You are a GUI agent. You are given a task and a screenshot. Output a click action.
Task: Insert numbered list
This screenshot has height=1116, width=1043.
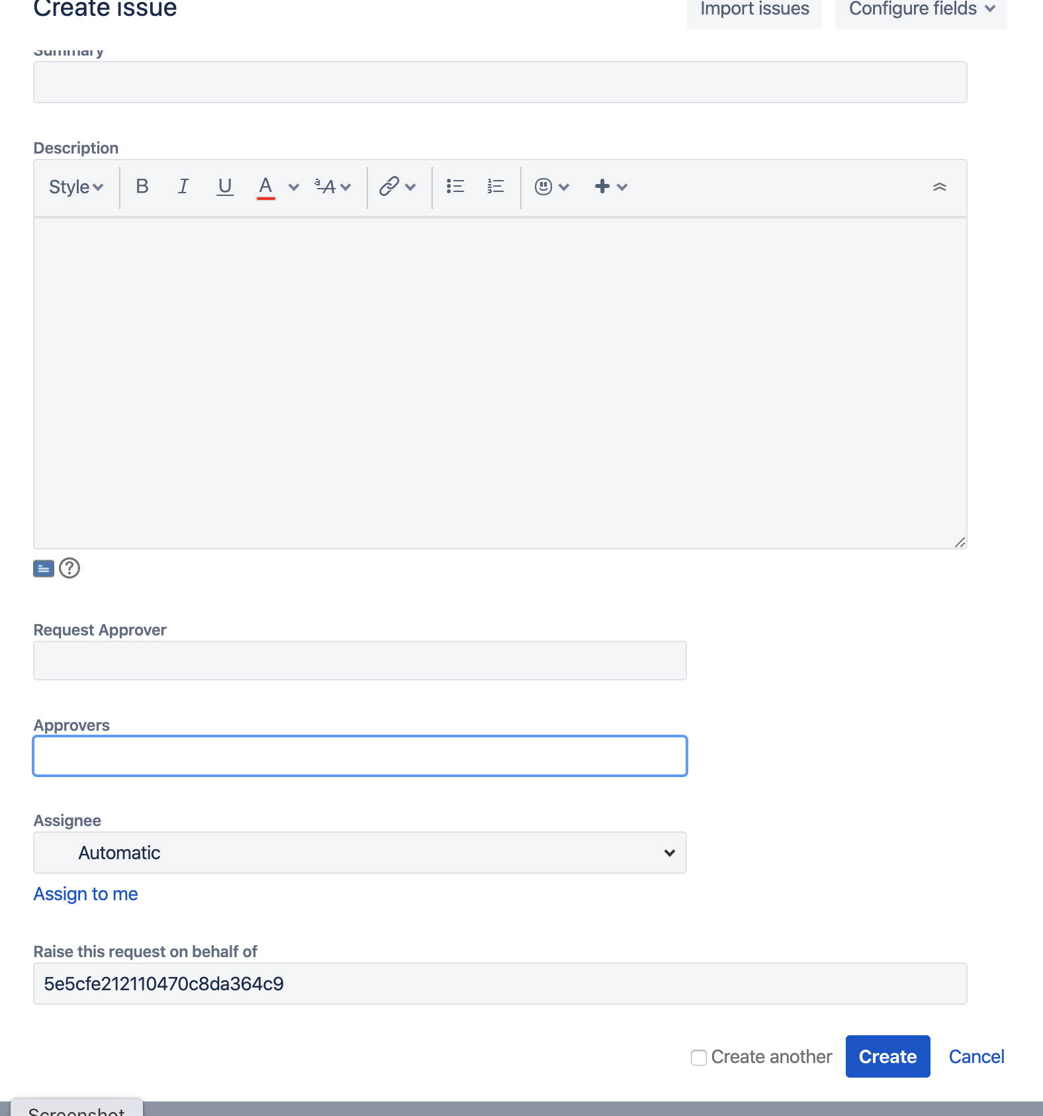click(496, 187)
